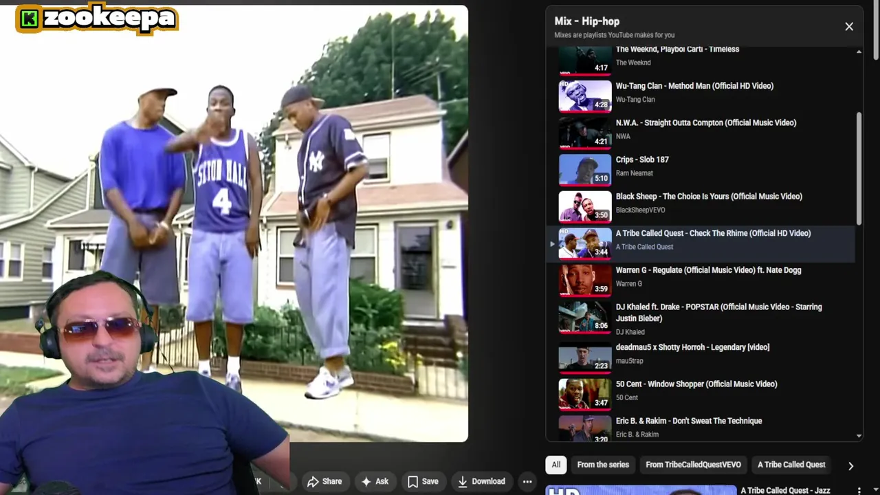Click the playlist scrollbar down arrow
The height and width of the screenshot is (495, 880).
(859, 436)
